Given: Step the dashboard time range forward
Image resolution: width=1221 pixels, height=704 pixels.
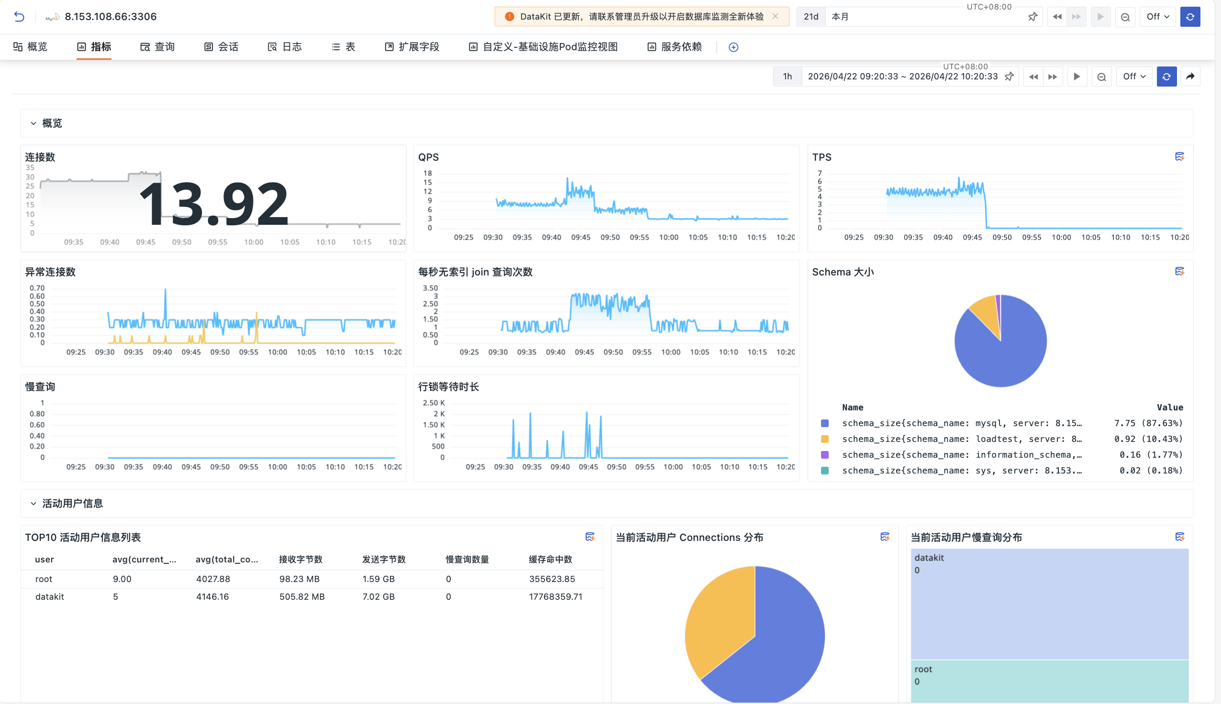Looking at the screenshot, I should 1052,77.
